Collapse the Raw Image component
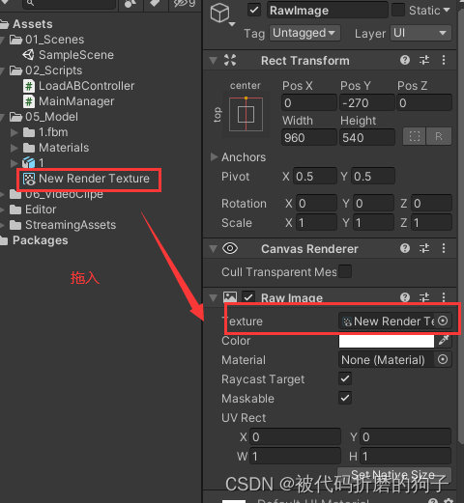Image resolution: width=464 pixels, height=503 pixels. pos(213,297)
